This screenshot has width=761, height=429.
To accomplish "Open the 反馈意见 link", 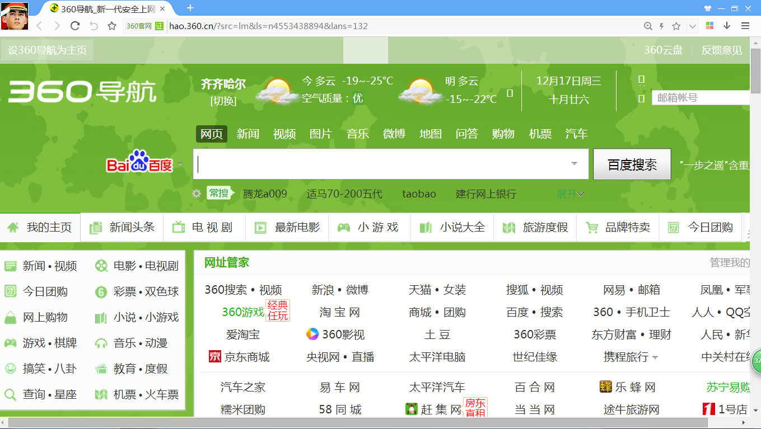I will [x=721, y=50].
